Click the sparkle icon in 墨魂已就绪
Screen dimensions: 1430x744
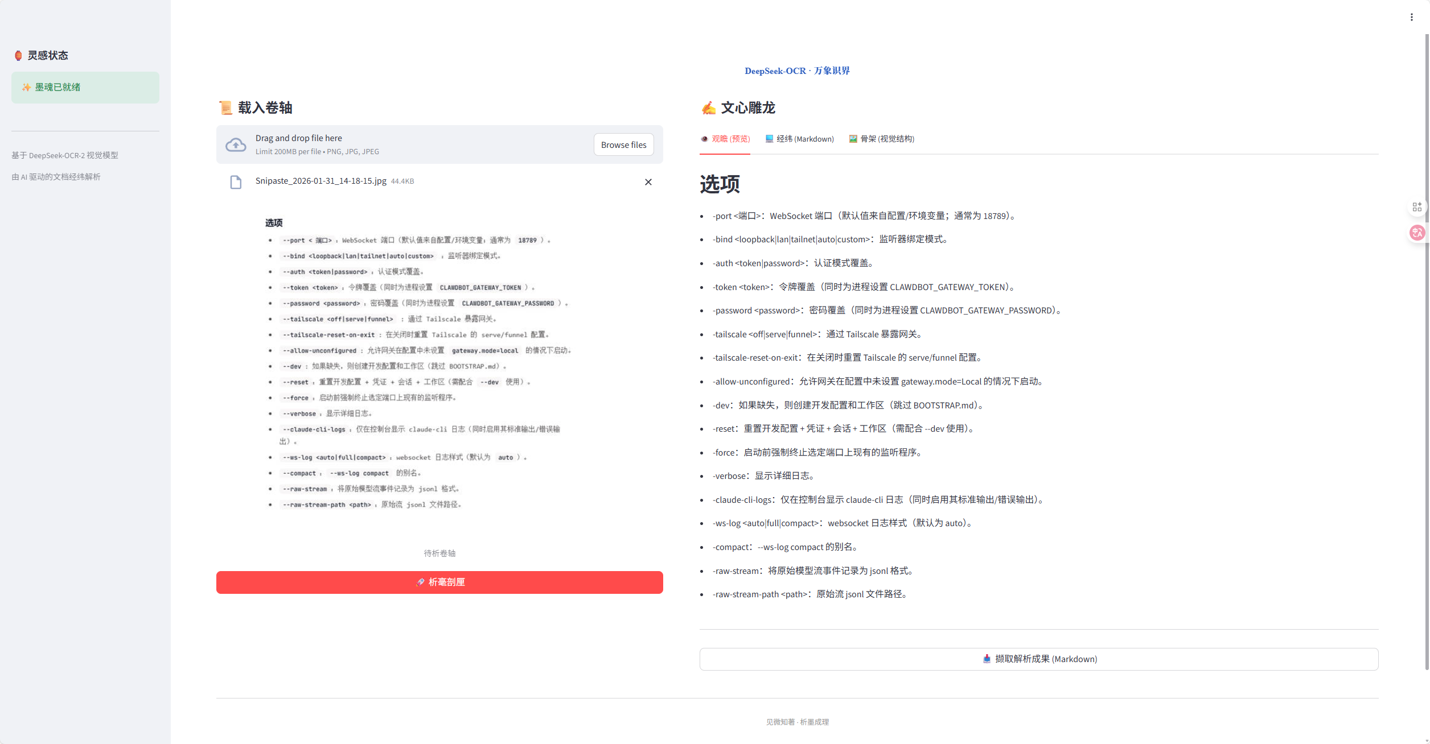26,87
